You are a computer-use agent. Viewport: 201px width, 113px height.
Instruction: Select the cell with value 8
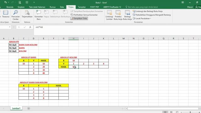click(44, 98)
